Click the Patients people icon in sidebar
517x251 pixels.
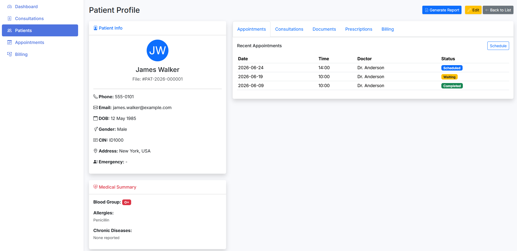pos(10,30)
